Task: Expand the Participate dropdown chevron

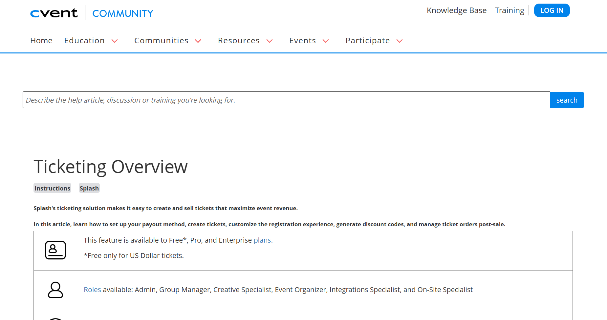Action: point(400,41)
